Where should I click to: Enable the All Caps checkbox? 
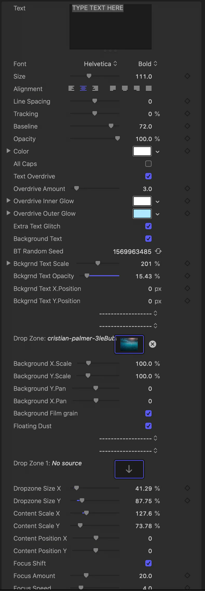[x=148, y=164]
